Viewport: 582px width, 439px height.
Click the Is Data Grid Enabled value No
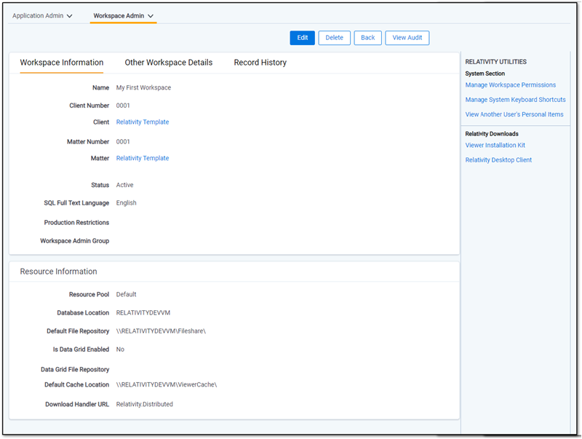click(120, 349)
